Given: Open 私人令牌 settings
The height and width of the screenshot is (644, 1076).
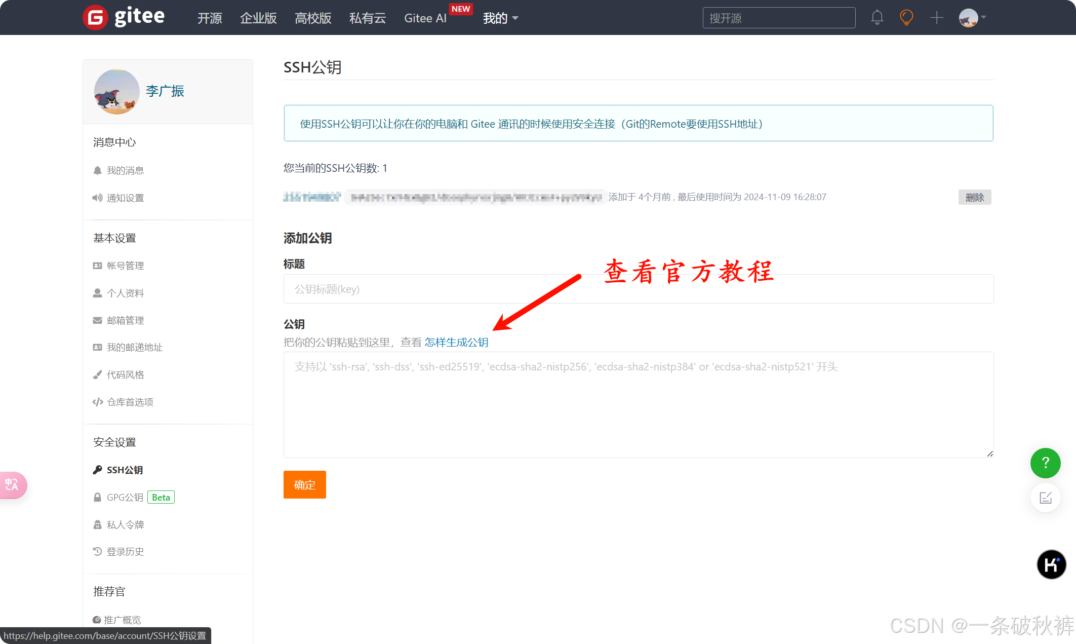Looking at the screenshot, I should (125, 525).
